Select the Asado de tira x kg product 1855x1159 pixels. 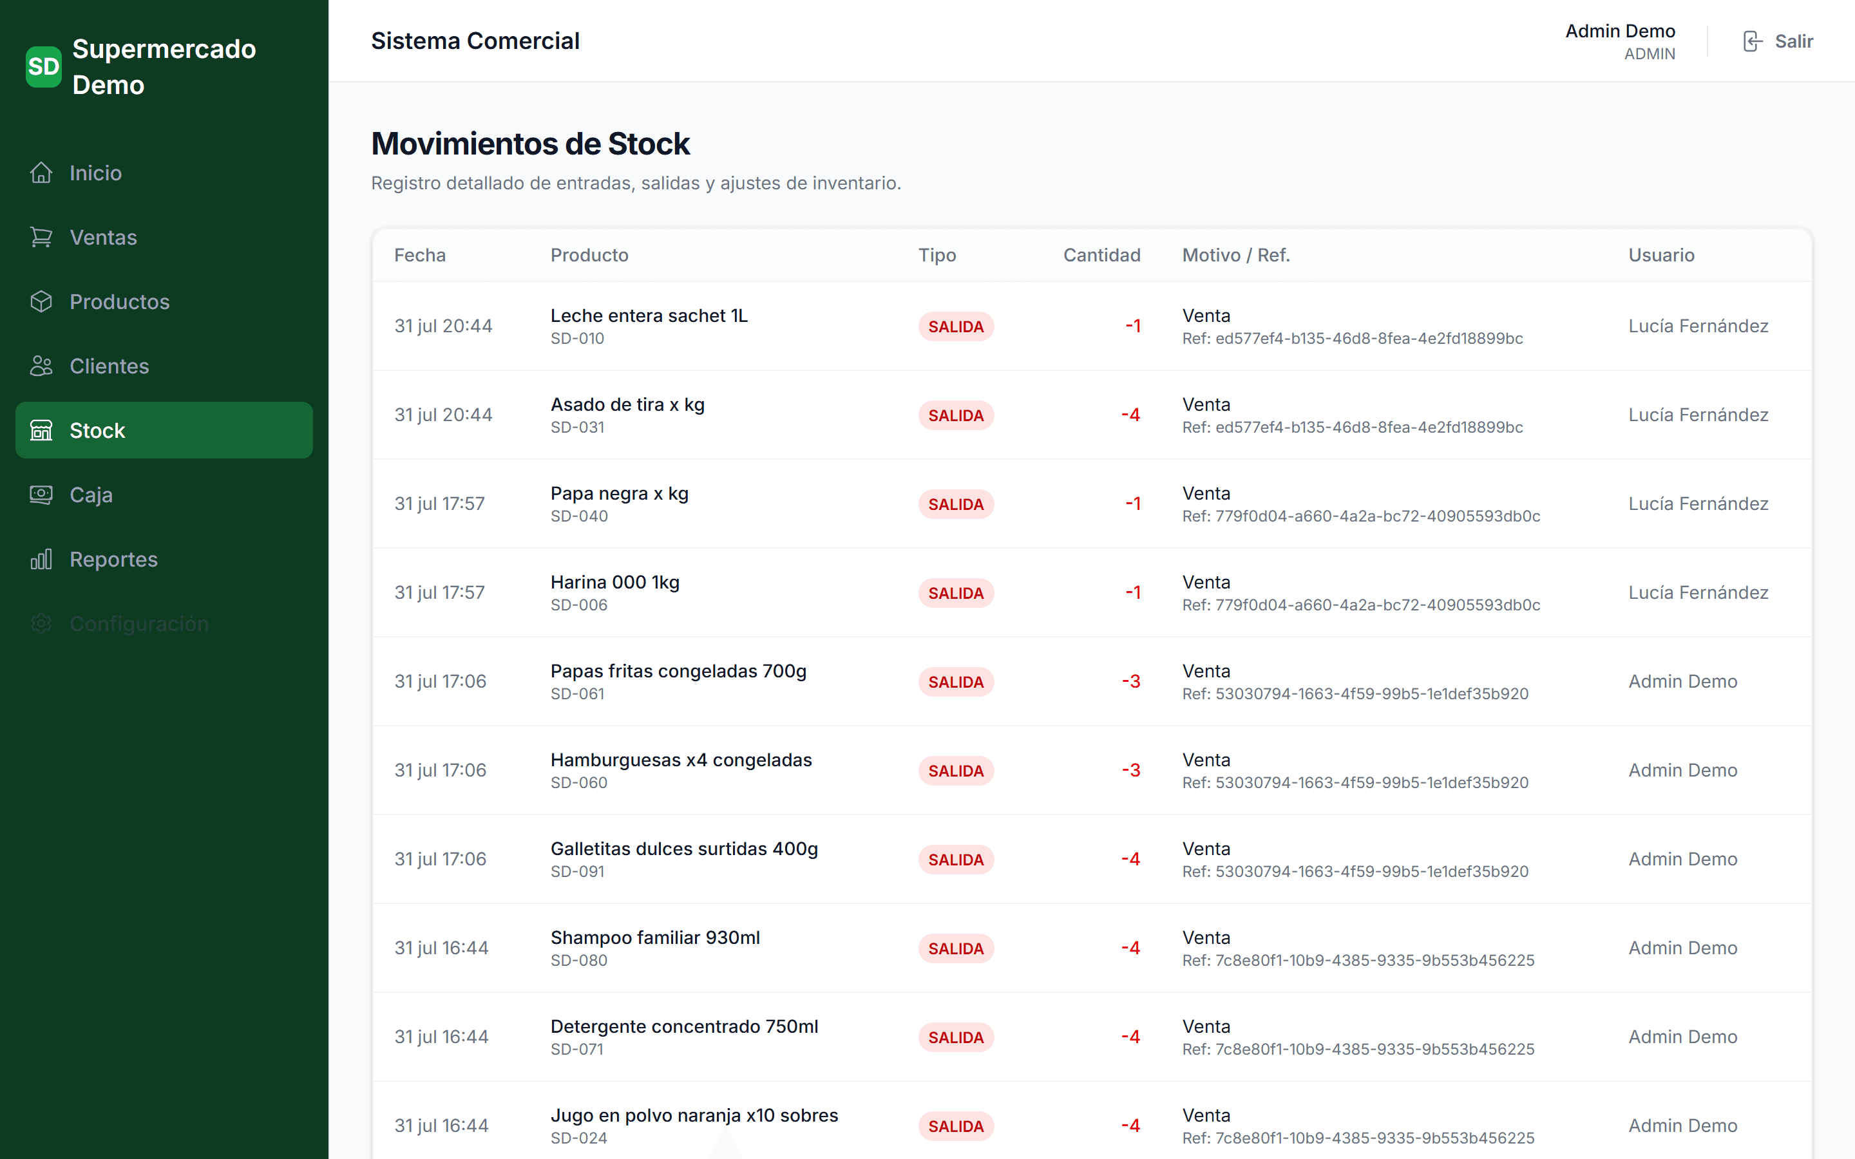[x=627, y=404]
